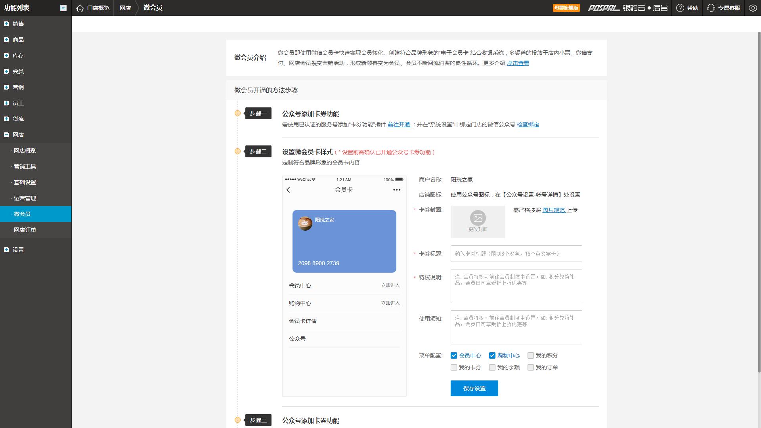Check the 我的订单 checkbox
This screenshot has width=761, height=428.
tap(531, 367)
